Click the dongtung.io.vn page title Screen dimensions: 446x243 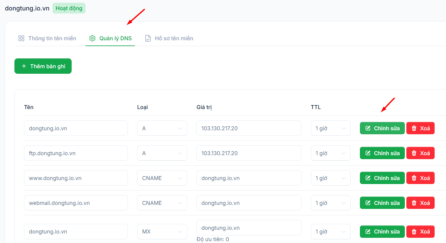pyautogui.click(x=27, y=8)
